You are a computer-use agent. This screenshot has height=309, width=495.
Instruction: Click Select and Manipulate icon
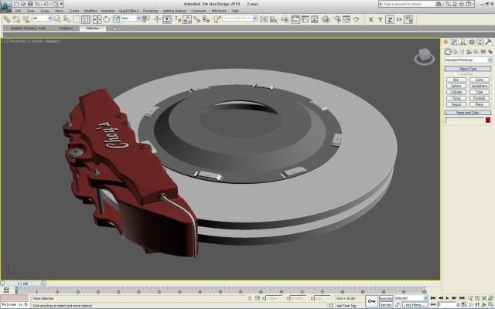tap(157, 19)
